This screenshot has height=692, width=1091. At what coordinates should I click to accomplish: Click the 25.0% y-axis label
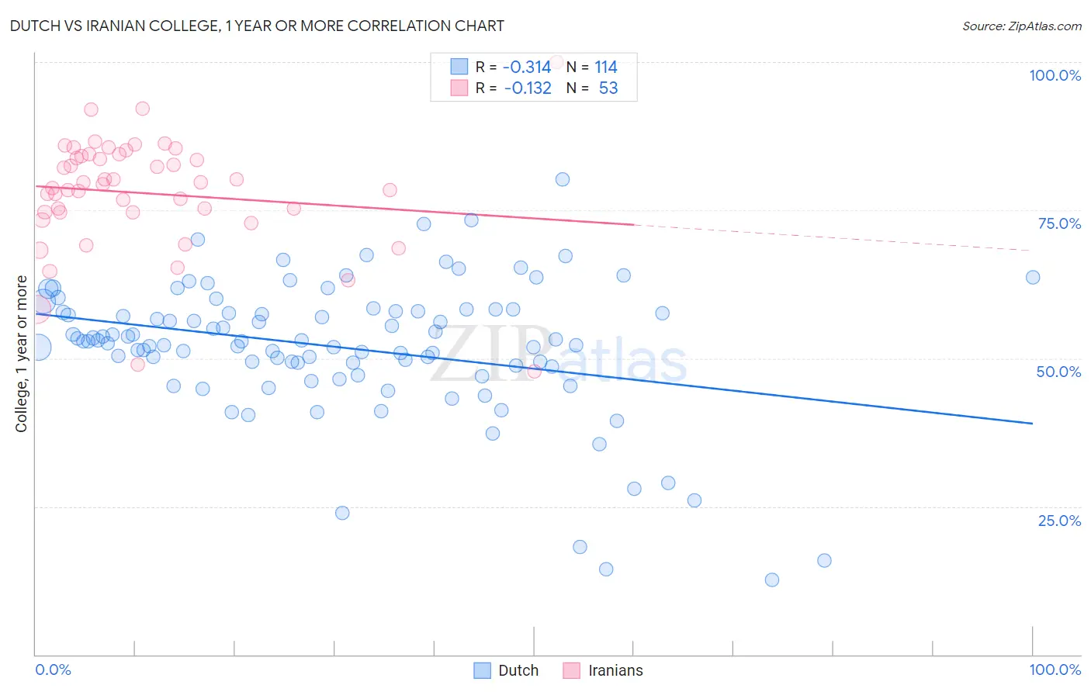(x=1059, y=521)
